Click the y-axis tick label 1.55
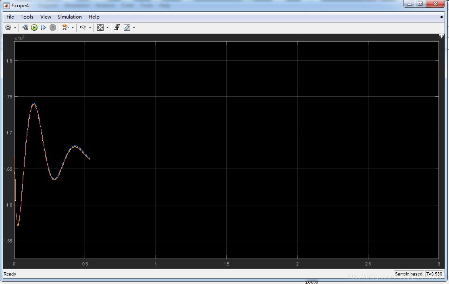 [x=8, y=241]
